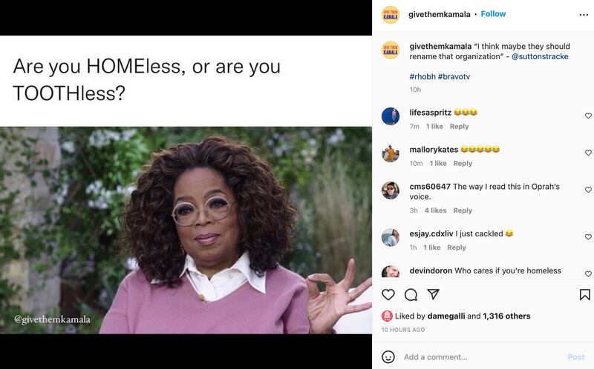
Task: Open the #rhobh hashtag
Action: [x=422, y=76]
